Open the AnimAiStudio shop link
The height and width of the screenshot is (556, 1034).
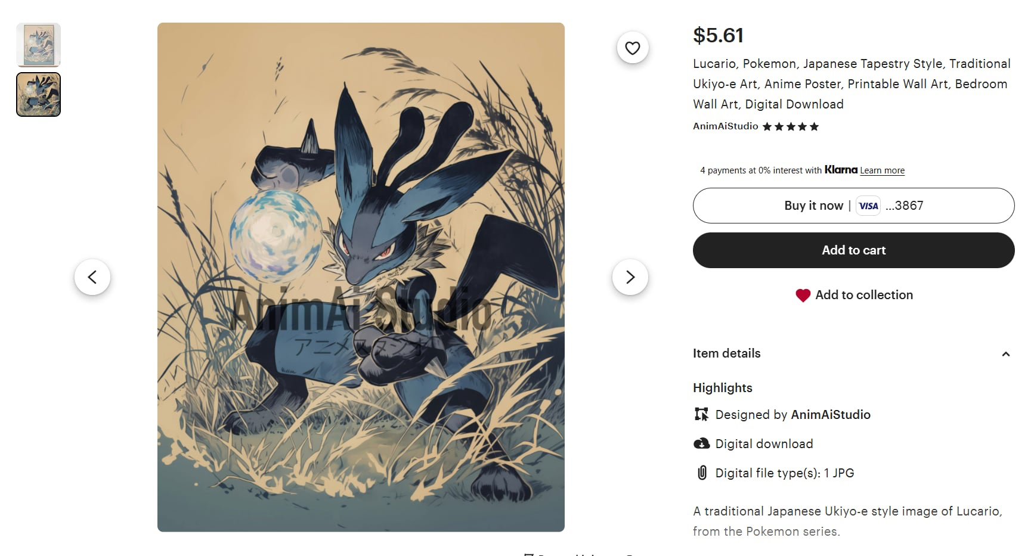tap(725, 126)
